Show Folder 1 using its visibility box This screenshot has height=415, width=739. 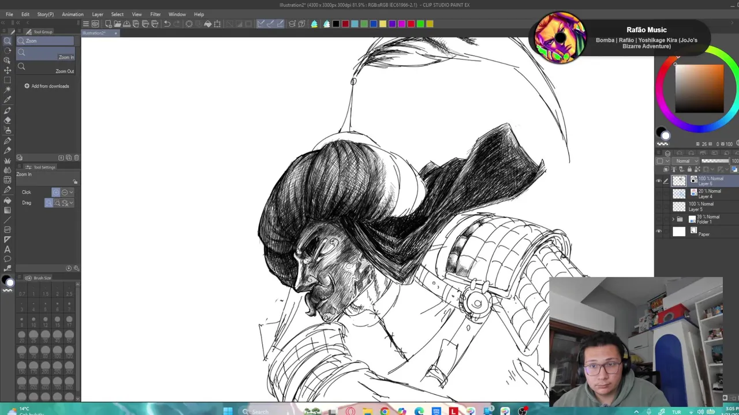[x=659, y=219]
